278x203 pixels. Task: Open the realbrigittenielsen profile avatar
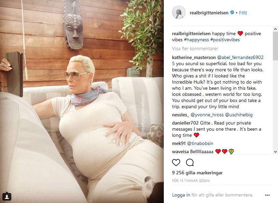point(179,12)
